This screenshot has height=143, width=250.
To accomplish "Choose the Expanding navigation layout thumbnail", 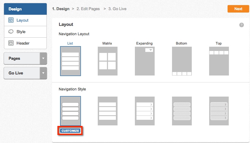I will tap(145, 61).
